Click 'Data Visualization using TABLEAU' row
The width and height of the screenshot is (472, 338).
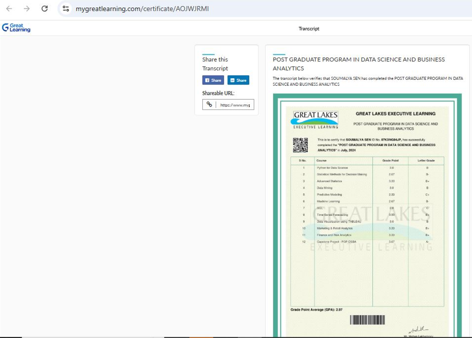coord(367,222)
